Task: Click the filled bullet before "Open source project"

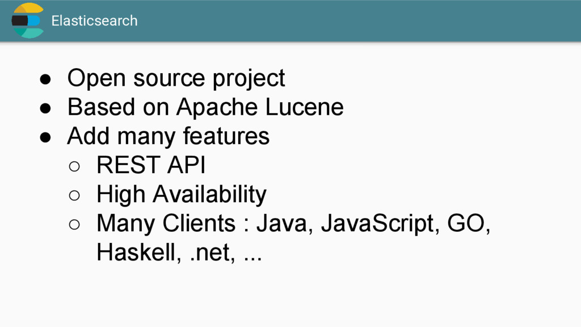Action: coord(45,79)
